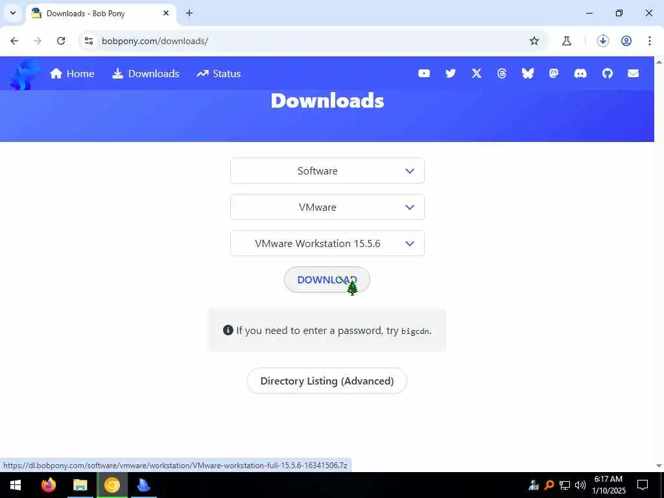Open the Windows Start menu
Image resolution: width=664 pixels, height=498 pixels.
[16, 485]
